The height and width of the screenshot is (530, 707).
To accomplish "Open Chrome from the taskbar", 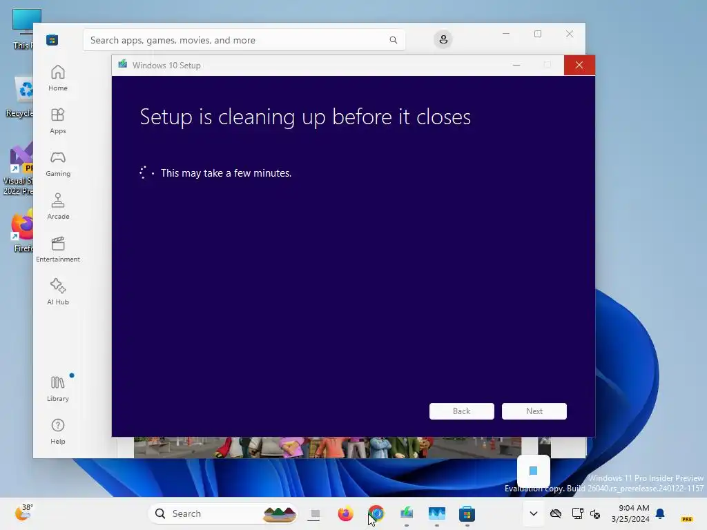I will (x=376, y=513).
